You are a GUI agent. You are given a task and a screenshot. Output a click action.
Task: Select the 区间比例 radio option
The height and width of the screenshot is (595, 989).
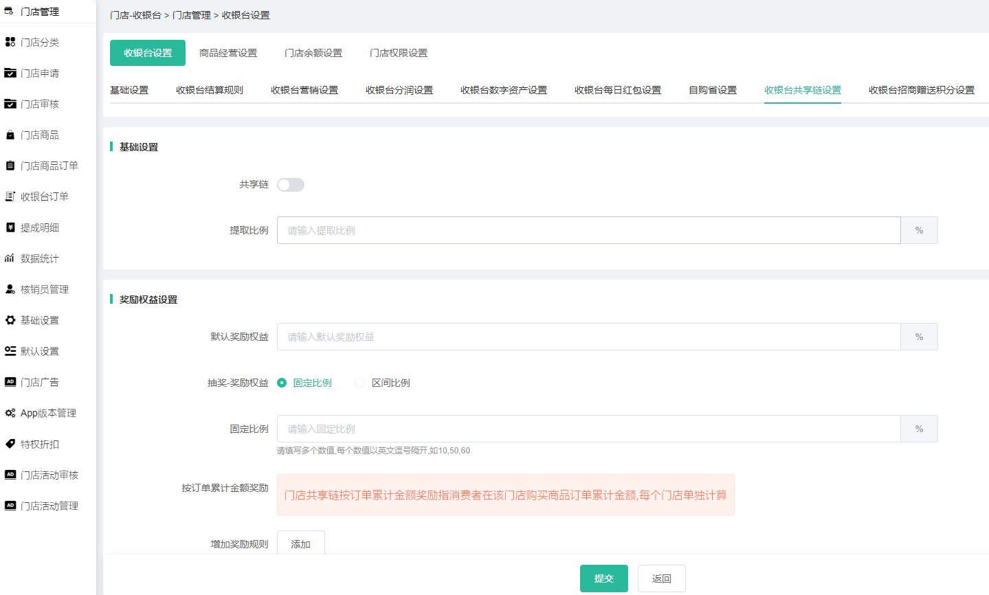(359, 383)
